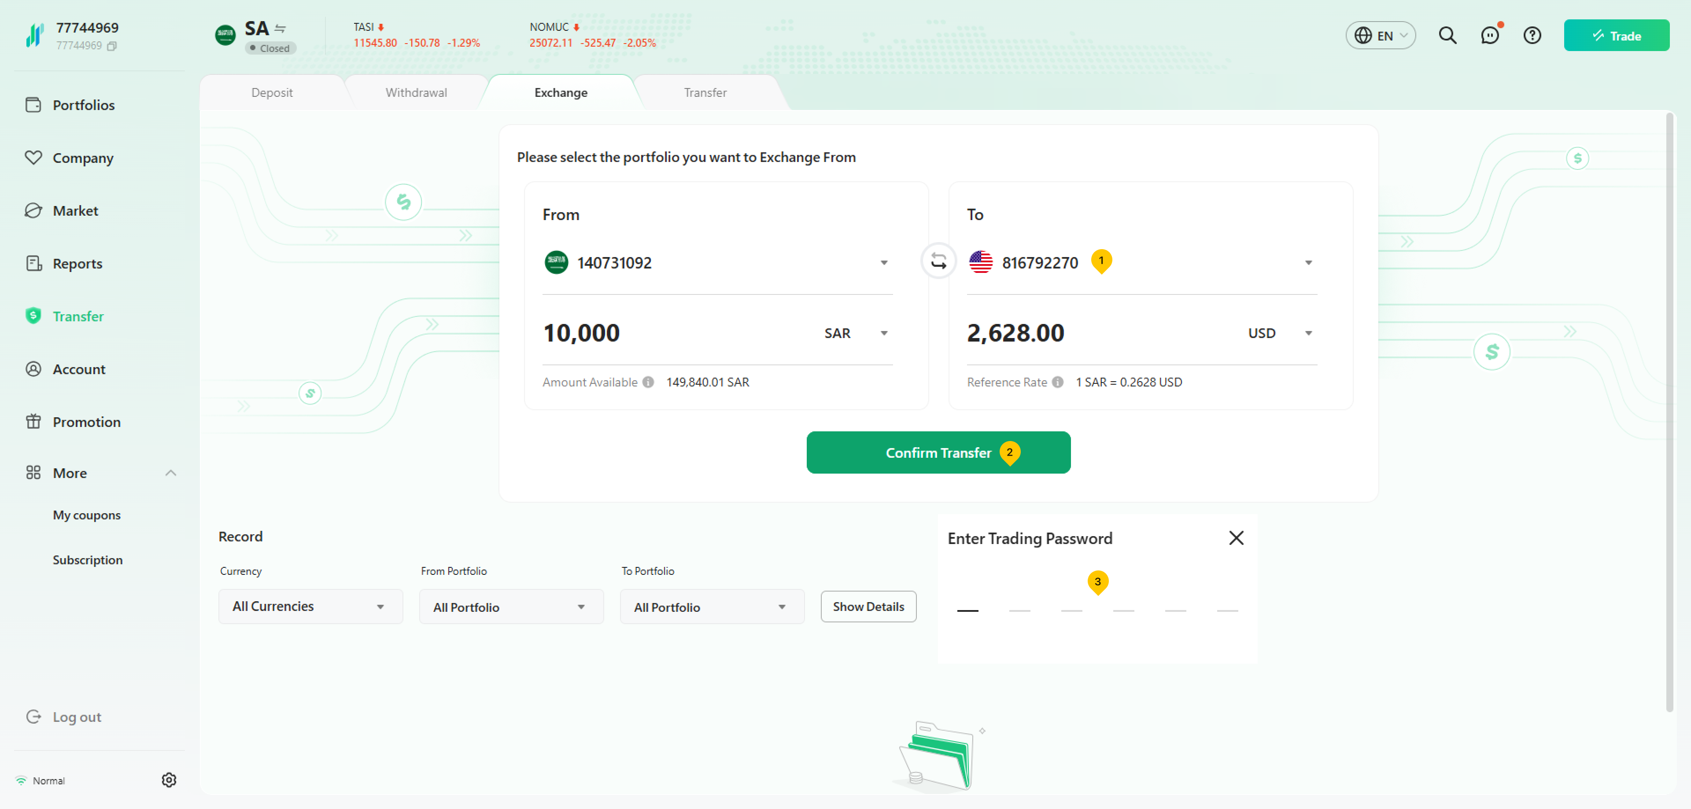Screen dimensions: 1691x809
Task: Copy account number 77744969 icon
Action: pos(112,46)
